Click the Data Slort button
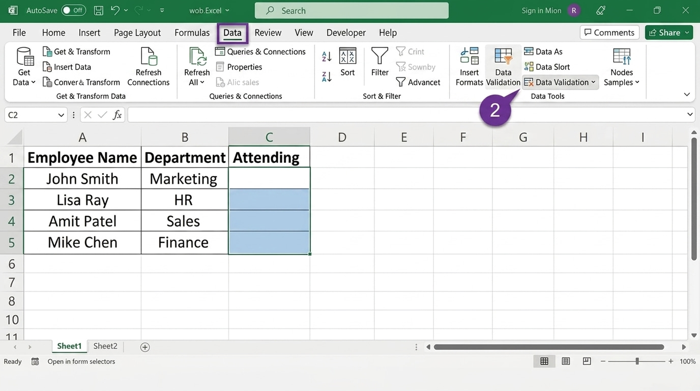Image resolution: width=700 pixels, height=391 pixels. click(x=547, y=67)
